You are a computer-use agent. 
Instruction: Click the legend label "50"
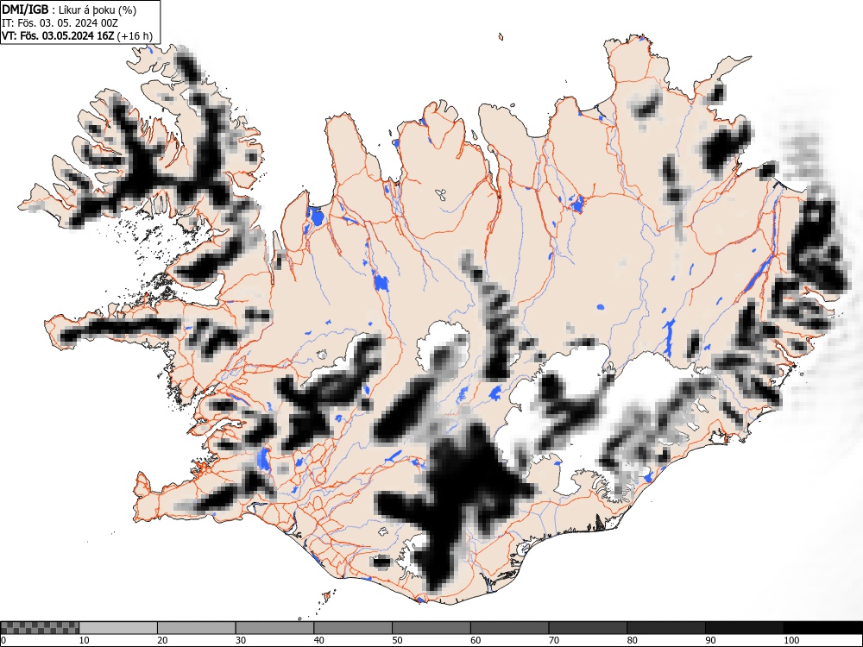pyautogui.click(x=397, y=640)
